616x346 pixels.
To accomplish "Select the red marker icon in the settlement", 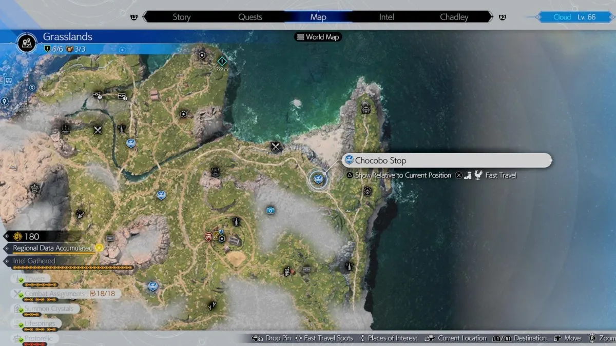I will pyautogui.click(x=208, y=236).
